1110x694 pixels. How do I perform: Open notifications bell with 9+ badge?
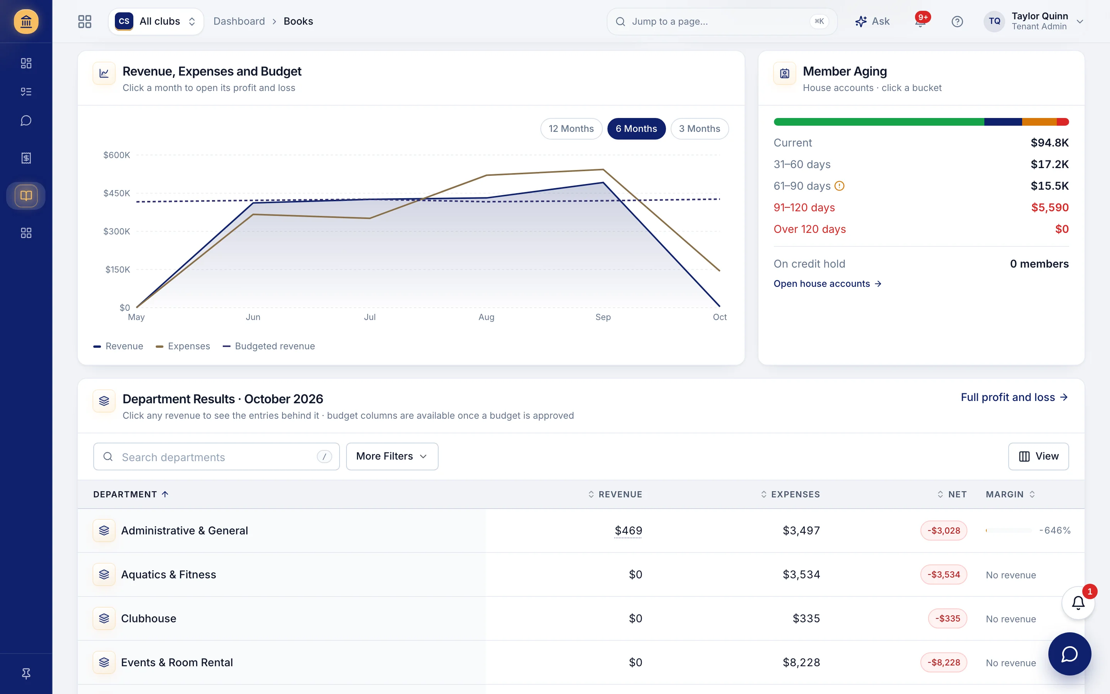920,22
